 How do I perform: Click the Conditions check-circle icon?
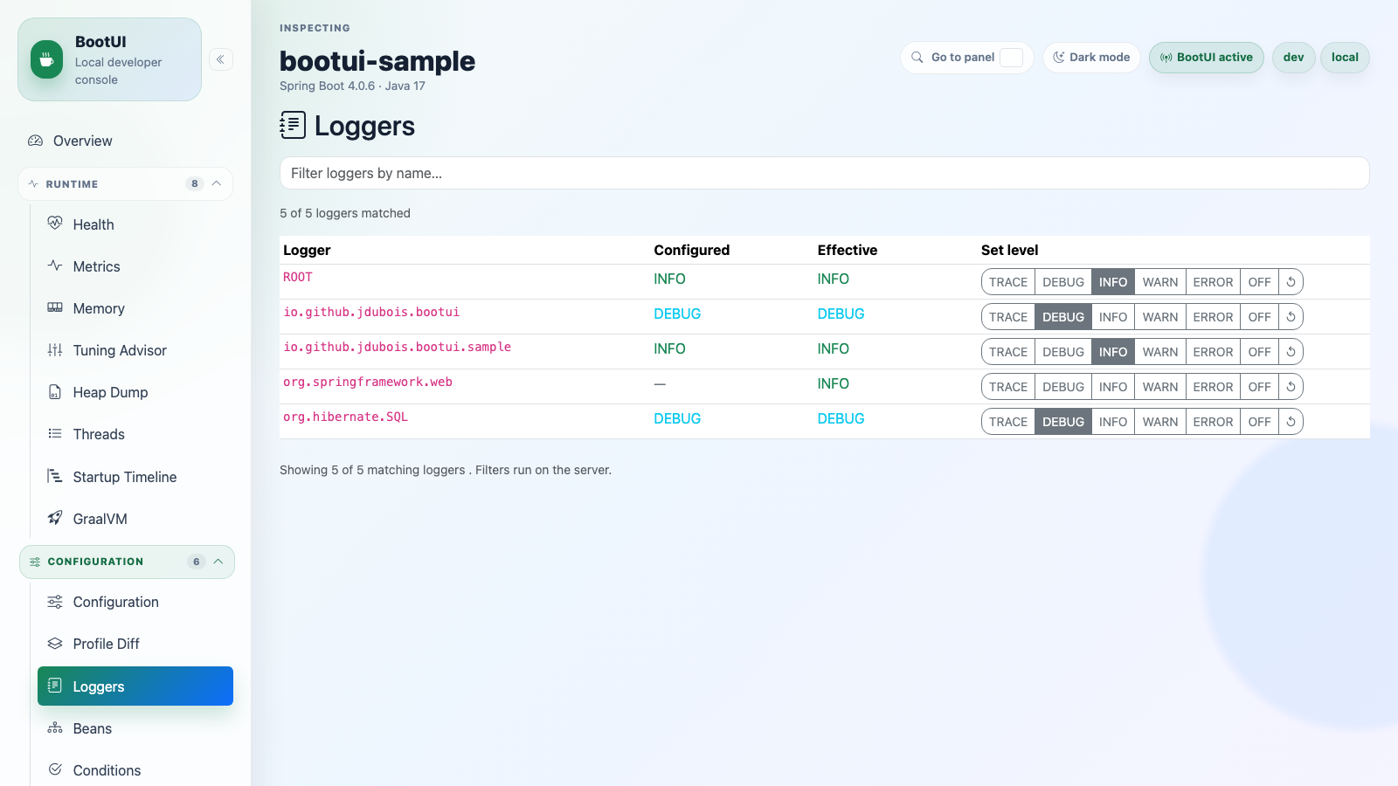point(55,769)
